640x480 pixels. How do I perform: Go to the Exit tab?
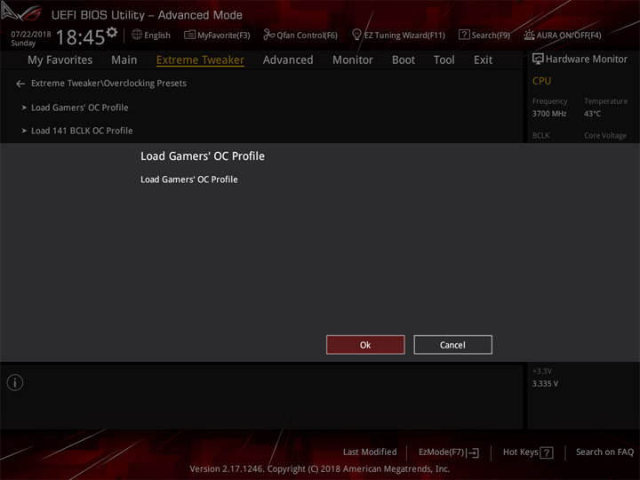(x=483, y=60)
